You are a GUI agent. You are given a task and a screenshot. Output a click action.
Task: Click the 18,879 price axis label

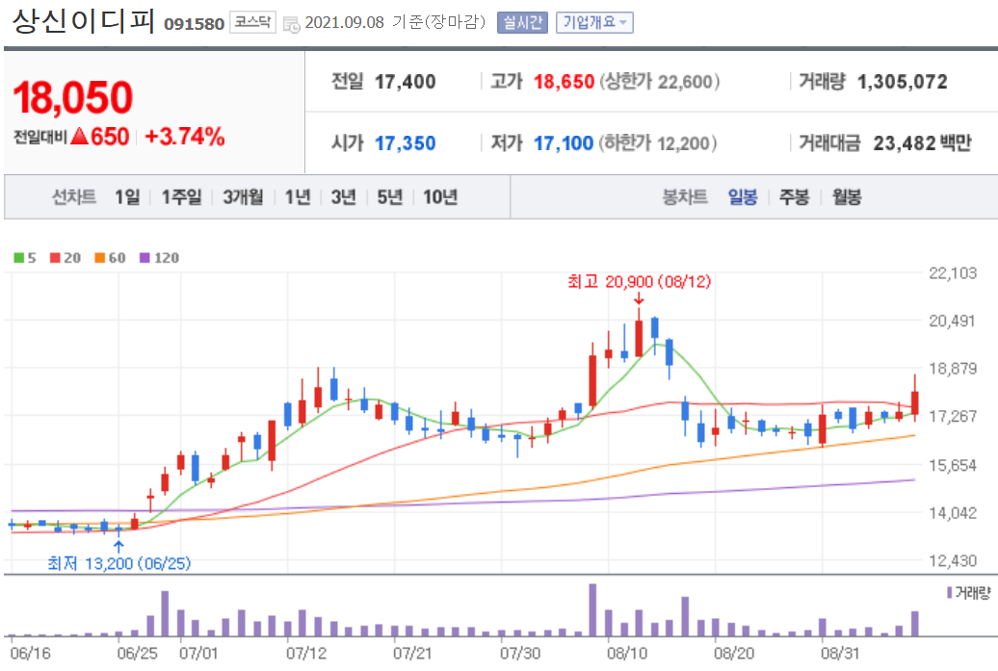click(953, 369)
